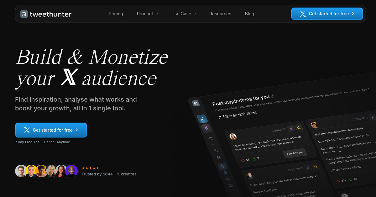
Task: Select the pencil compose icon in the preview sidebar
Action: click(202, 119)
